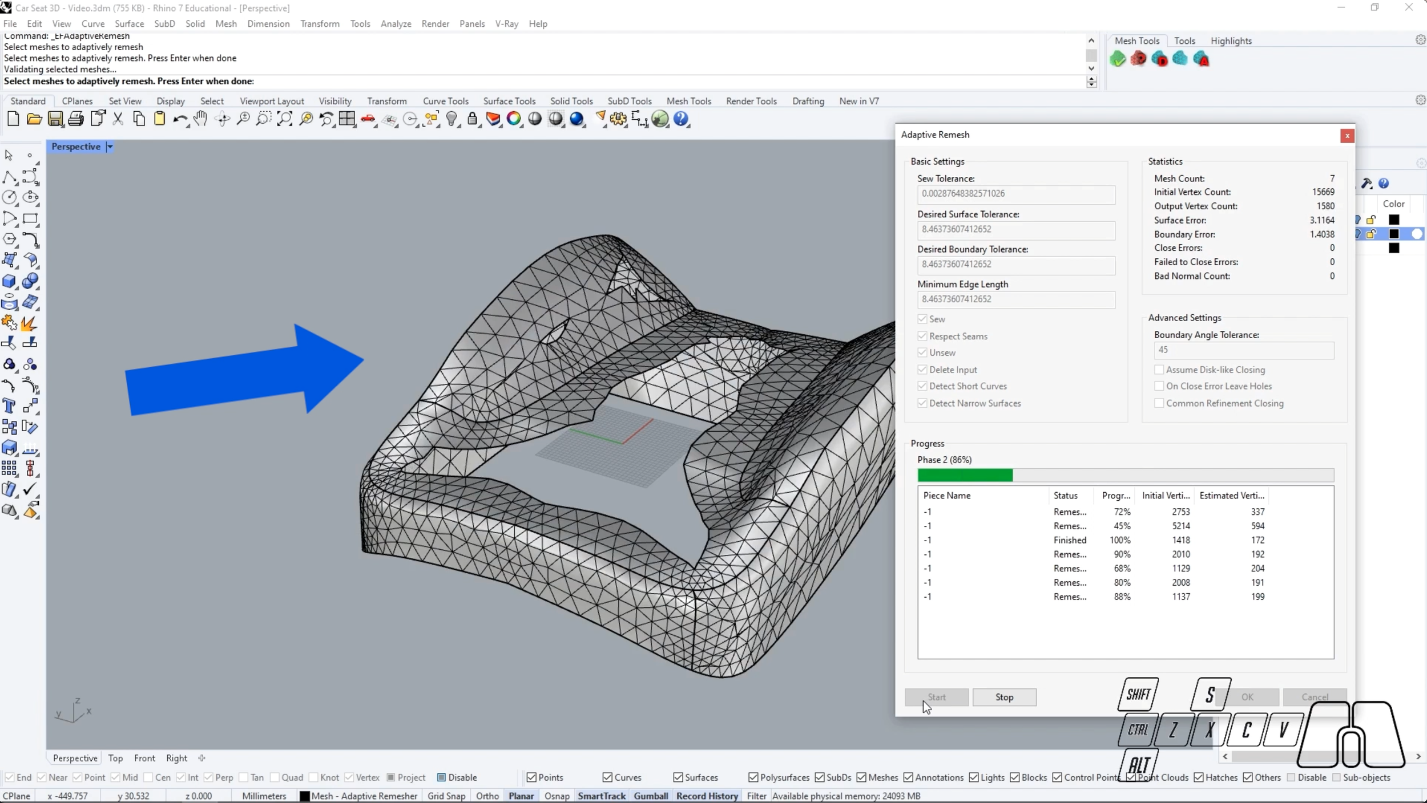Expand the command history stepper arrows
Viewport: 1427px width, 803px height.
(x=1091, y=82)
